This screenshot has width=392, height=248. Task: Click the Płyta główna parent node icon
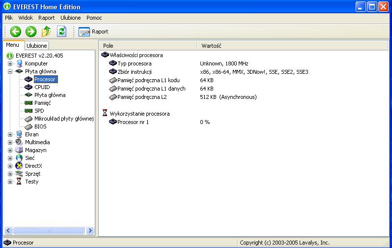[x=19, y=71]
